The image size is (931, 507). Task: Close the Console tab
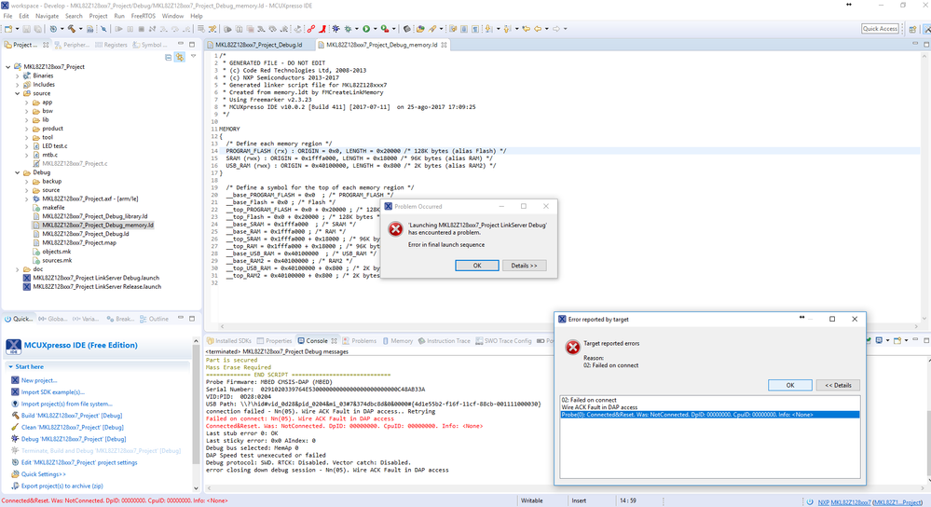coord(335,341)
